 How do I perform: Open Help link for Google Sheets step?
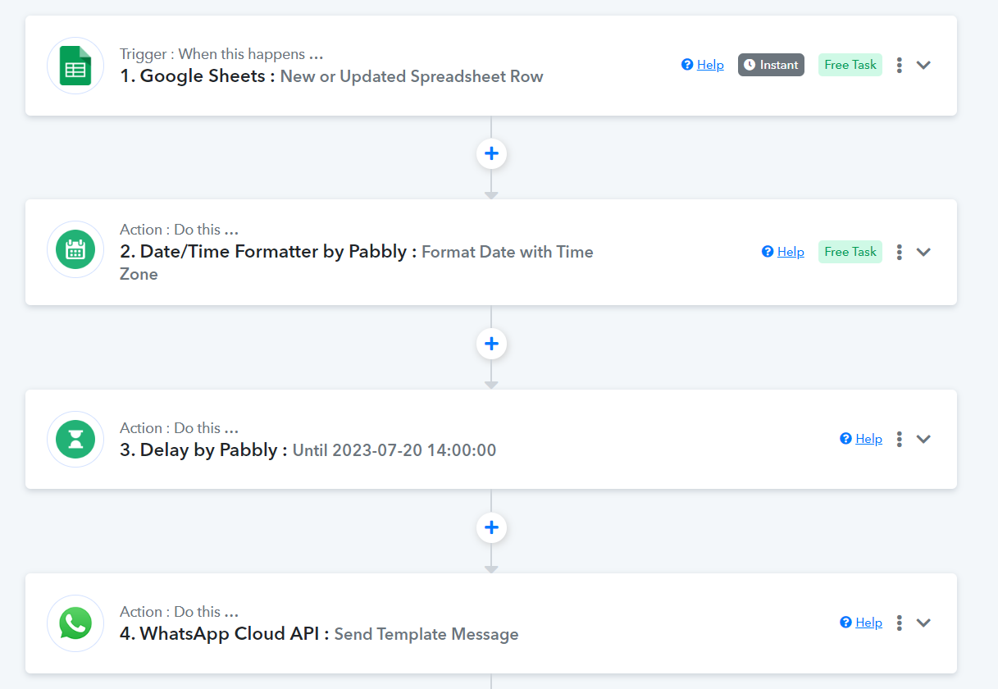pos(703,65)
